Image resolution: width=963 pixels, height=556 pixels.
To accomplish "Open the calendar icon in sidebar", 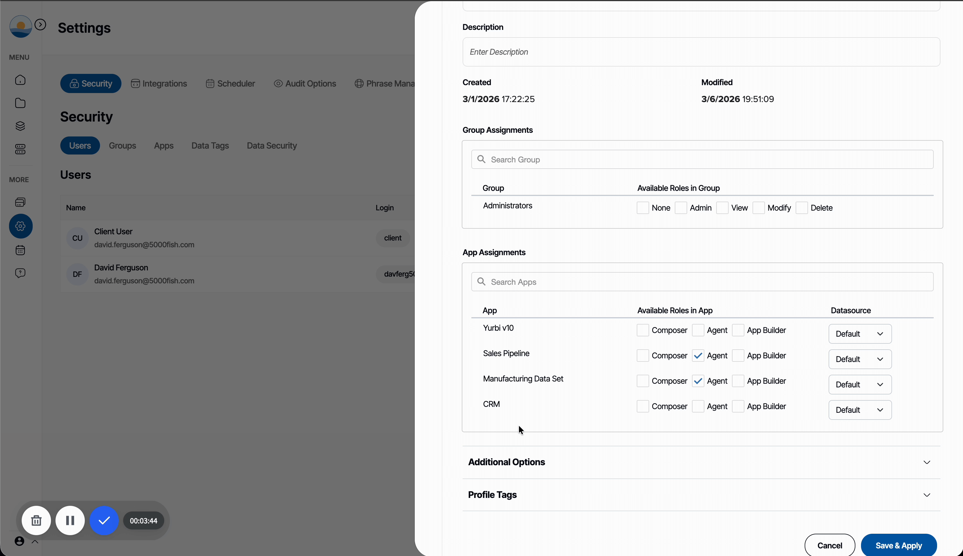I will [20, 250].
